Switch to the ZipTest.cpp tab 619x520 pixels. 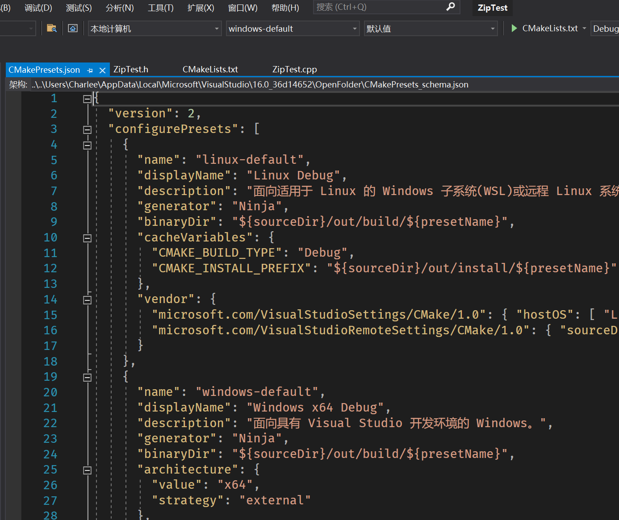click(x=294, y=70)
